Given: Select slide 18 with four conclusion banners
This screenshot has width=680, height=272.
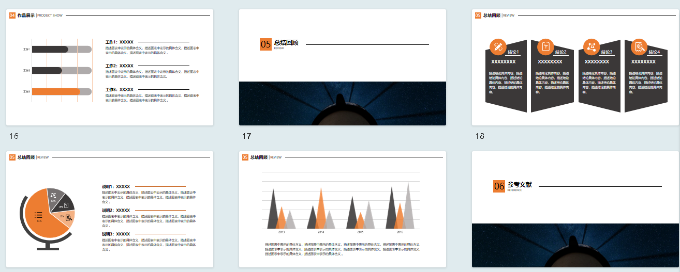Looking at the screenshot, I should [575, 67].
